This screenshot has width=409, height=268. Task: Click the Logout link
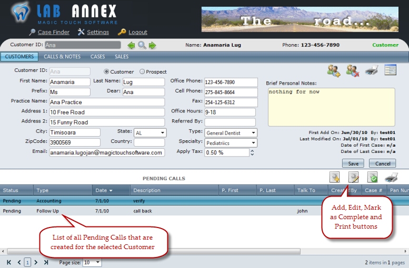tap(138, 32)
